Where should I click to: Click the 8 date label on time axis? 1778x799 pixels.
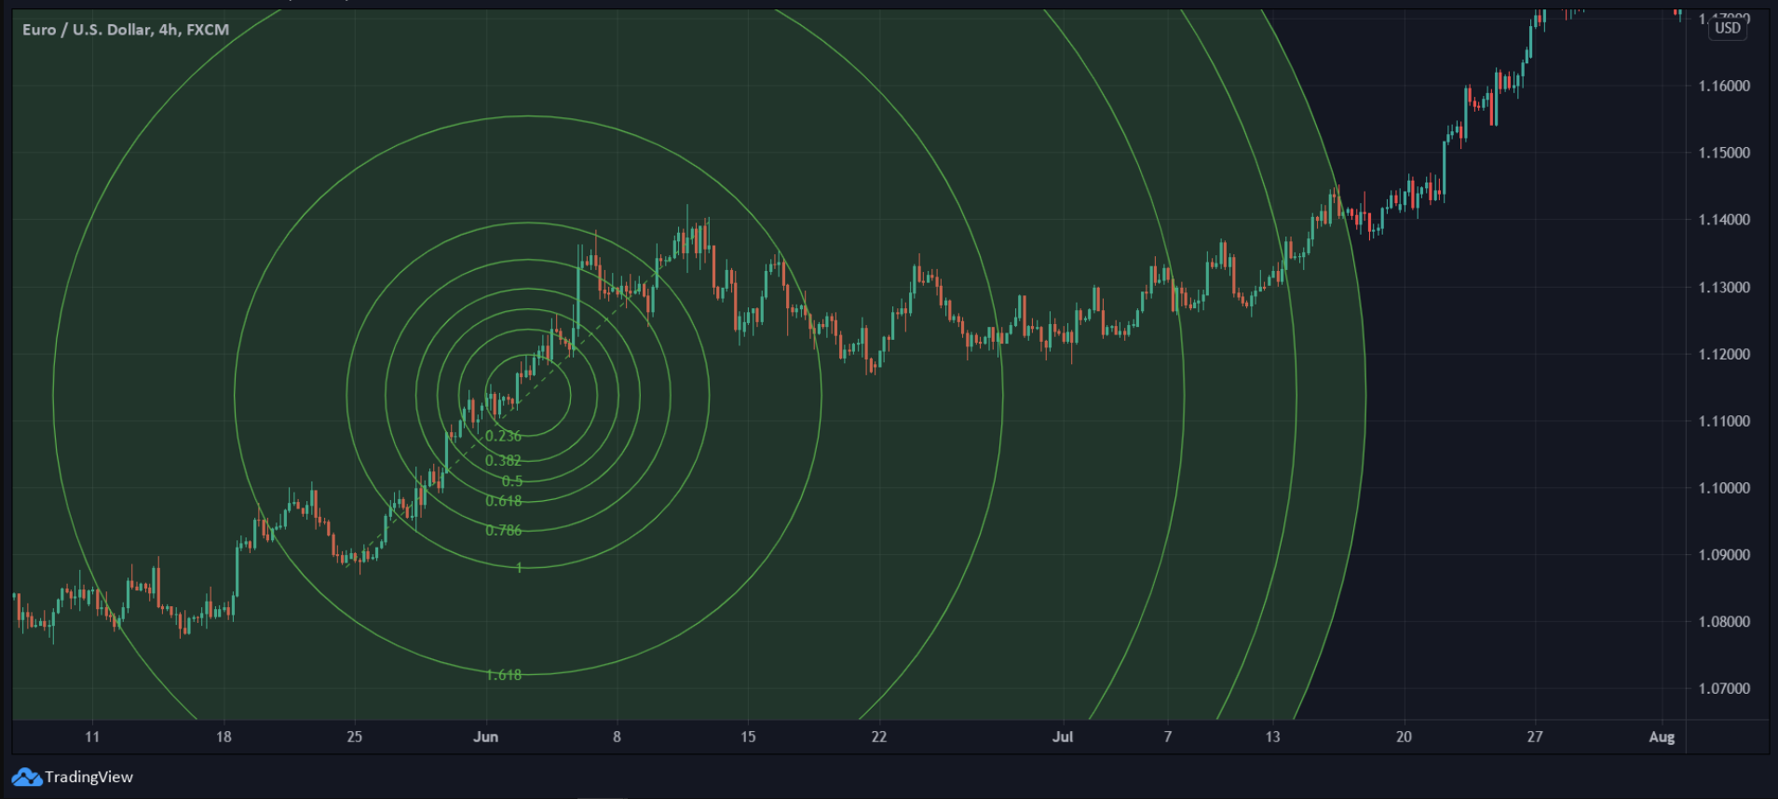pos(617,737)
